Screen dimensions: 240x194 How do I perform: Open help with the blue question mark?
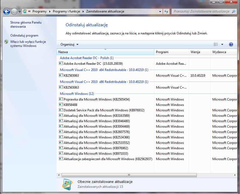coord(231,44)
